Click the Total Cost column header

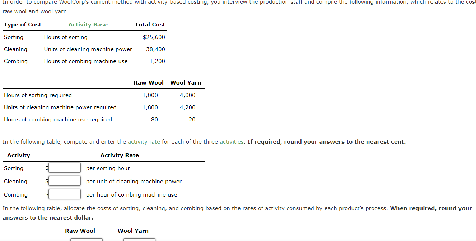pyautogui.click(x=150, y=24)
